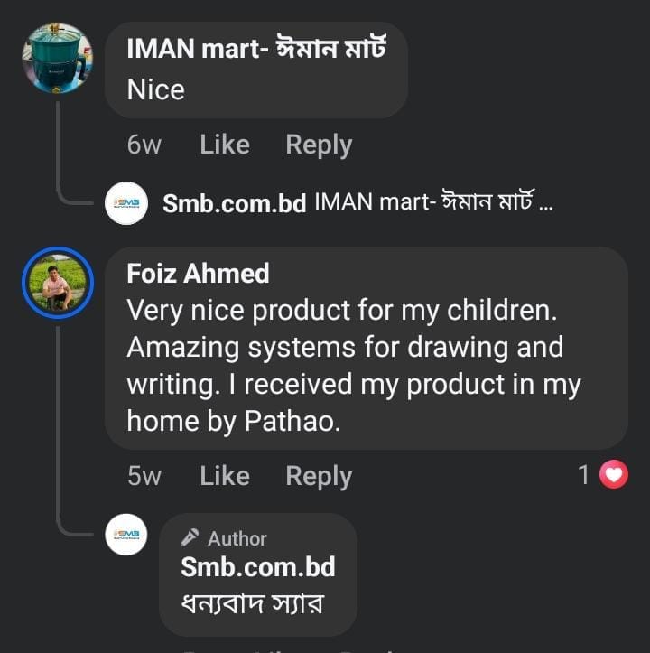Open IMAN mart- ঈমান মার্ট profile name

click(x=256, y=49)
